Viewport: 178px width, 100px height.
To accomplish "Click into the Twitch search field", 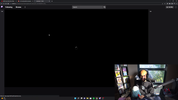I will [87, 7].
